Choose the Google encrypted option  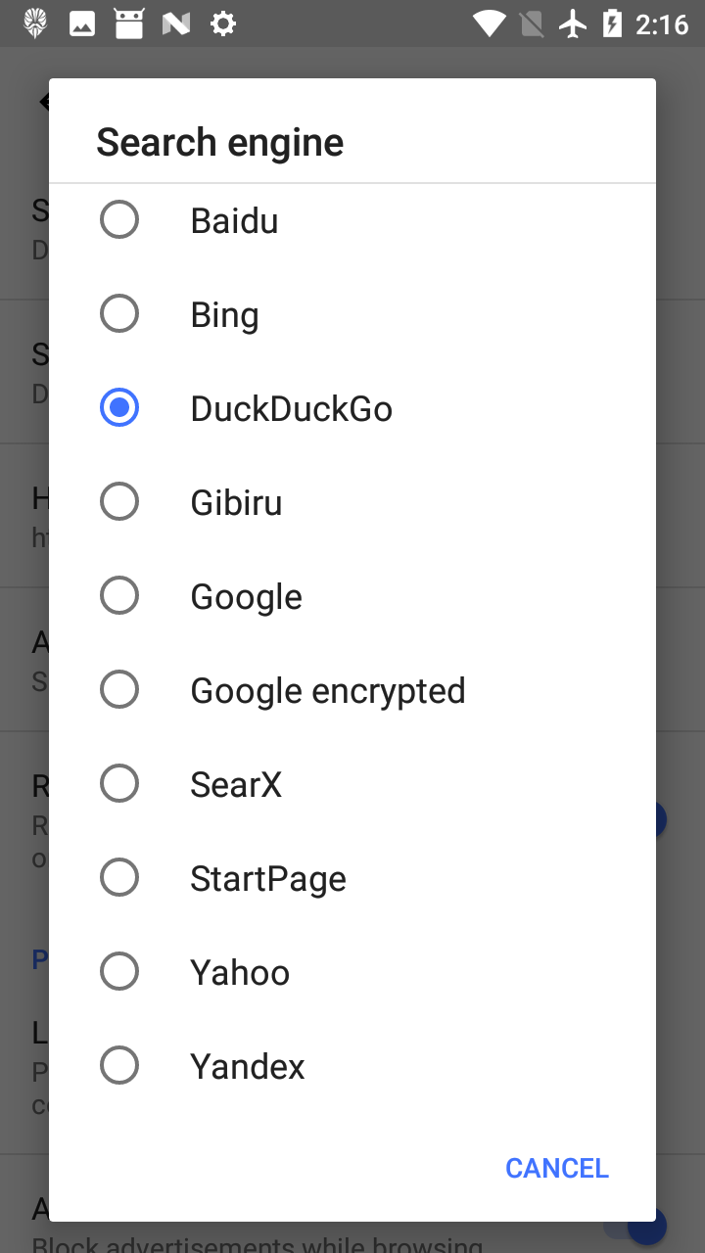point(119,690)
